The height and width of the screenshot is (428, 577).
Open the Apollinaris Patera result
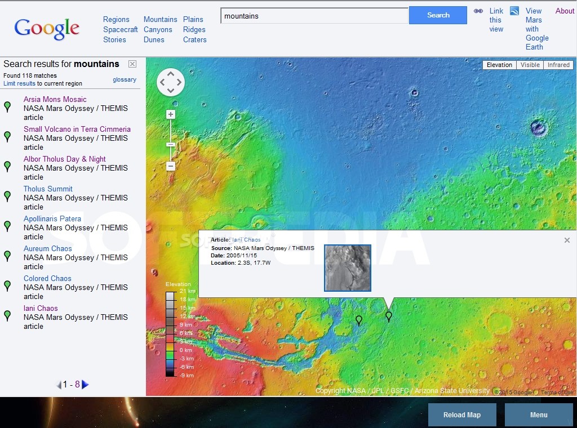click(x=52, y=219)
